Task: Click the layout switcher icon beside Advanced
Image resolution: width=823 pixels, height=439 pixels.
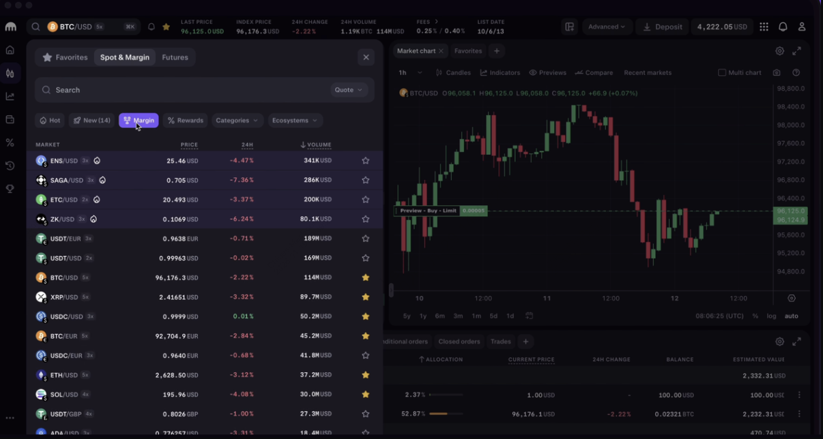Action: (569, 27)
